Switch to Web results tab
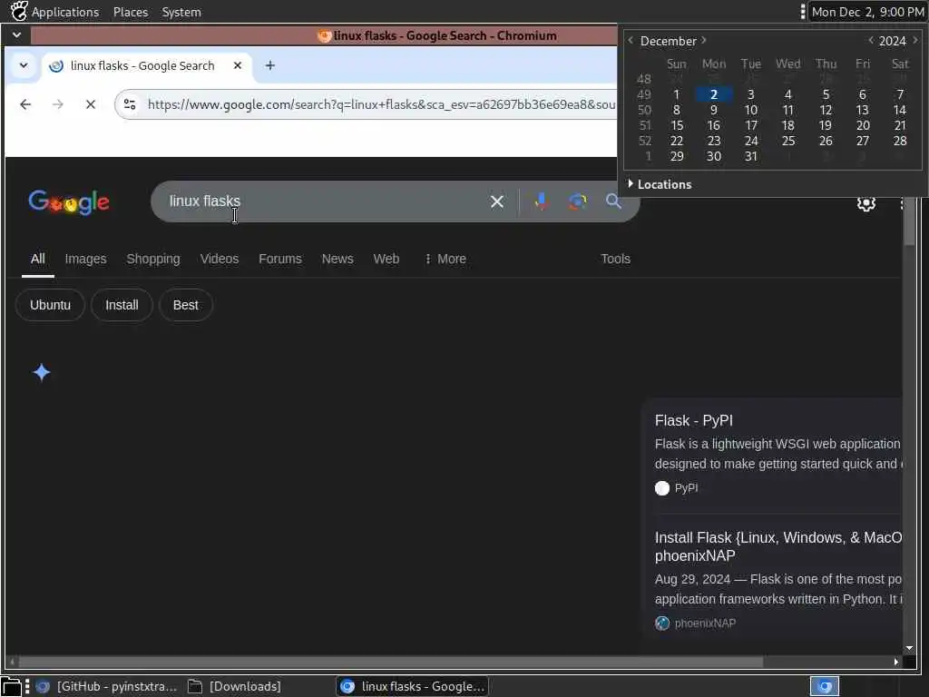929x697 pixels. [386, 259]
